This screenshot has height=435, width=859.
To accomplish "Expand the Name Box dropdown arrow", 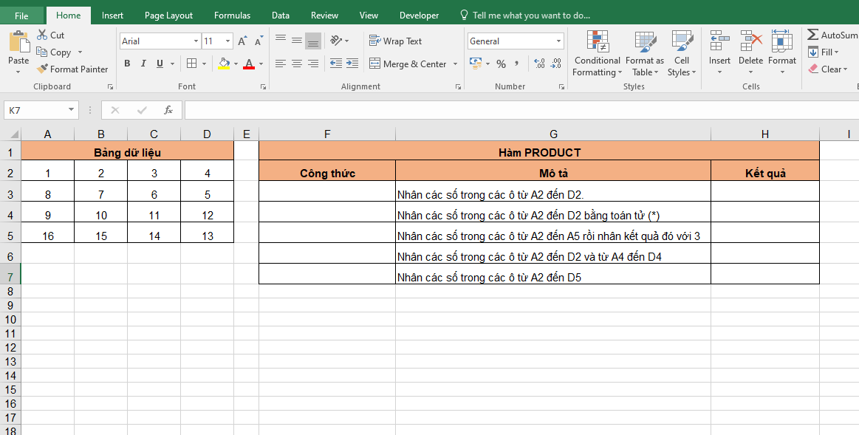I will click(72, 110).
